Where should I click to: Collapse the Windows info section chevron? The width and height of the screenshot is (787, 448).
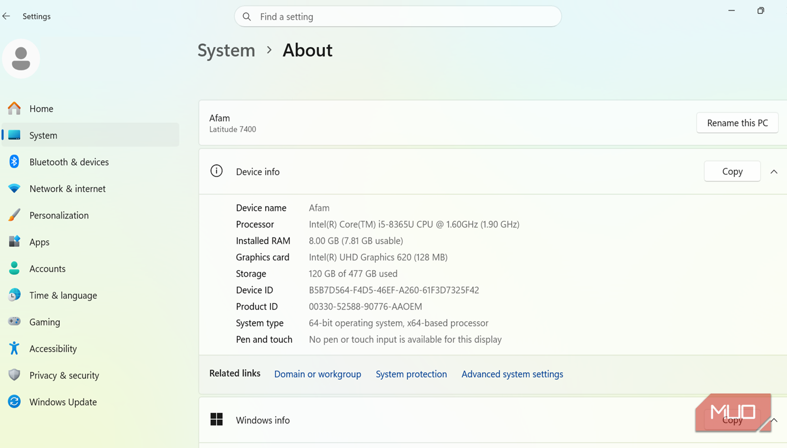(775, 420)
